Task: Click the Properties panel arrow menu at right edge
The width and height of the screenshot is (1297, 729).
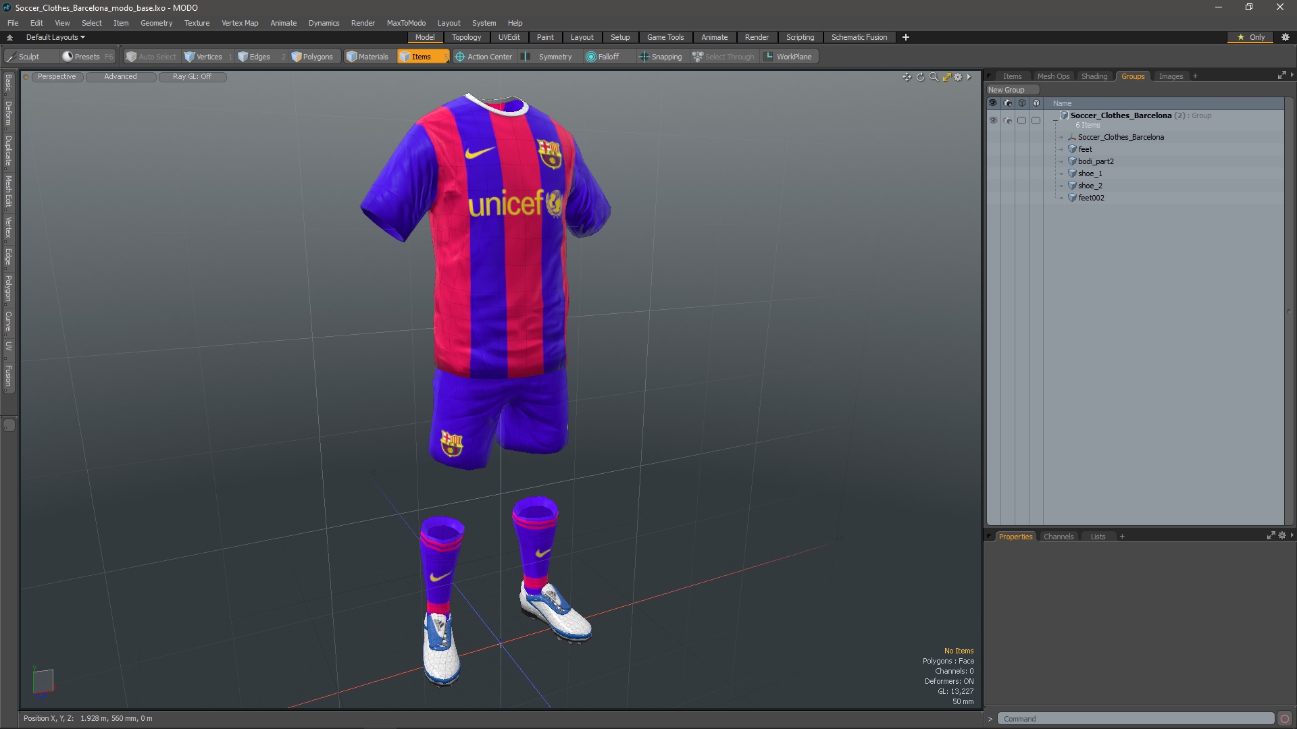Action: (x=1292, y=535)
